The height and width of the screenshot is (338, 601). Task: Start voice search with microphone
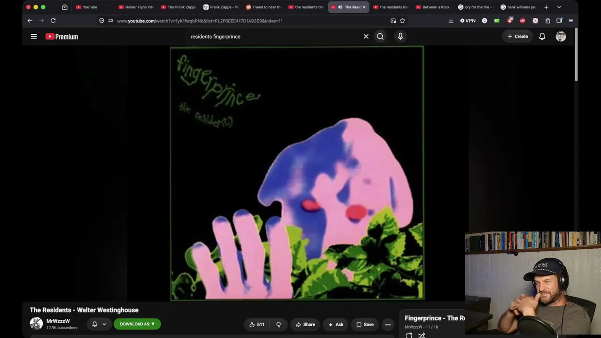(x=401, y=37)
